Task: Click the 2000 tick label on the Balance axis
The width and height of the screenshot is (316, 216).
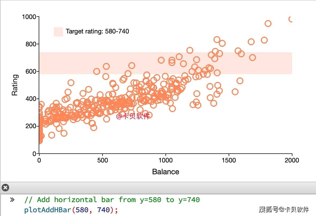Action: (x=292, y=160)
